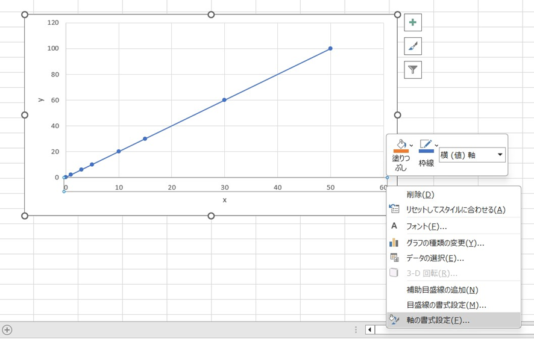534x339 pixels.
Task: Click the chart icon beside グラフの種類の変更
Action: 394,243
